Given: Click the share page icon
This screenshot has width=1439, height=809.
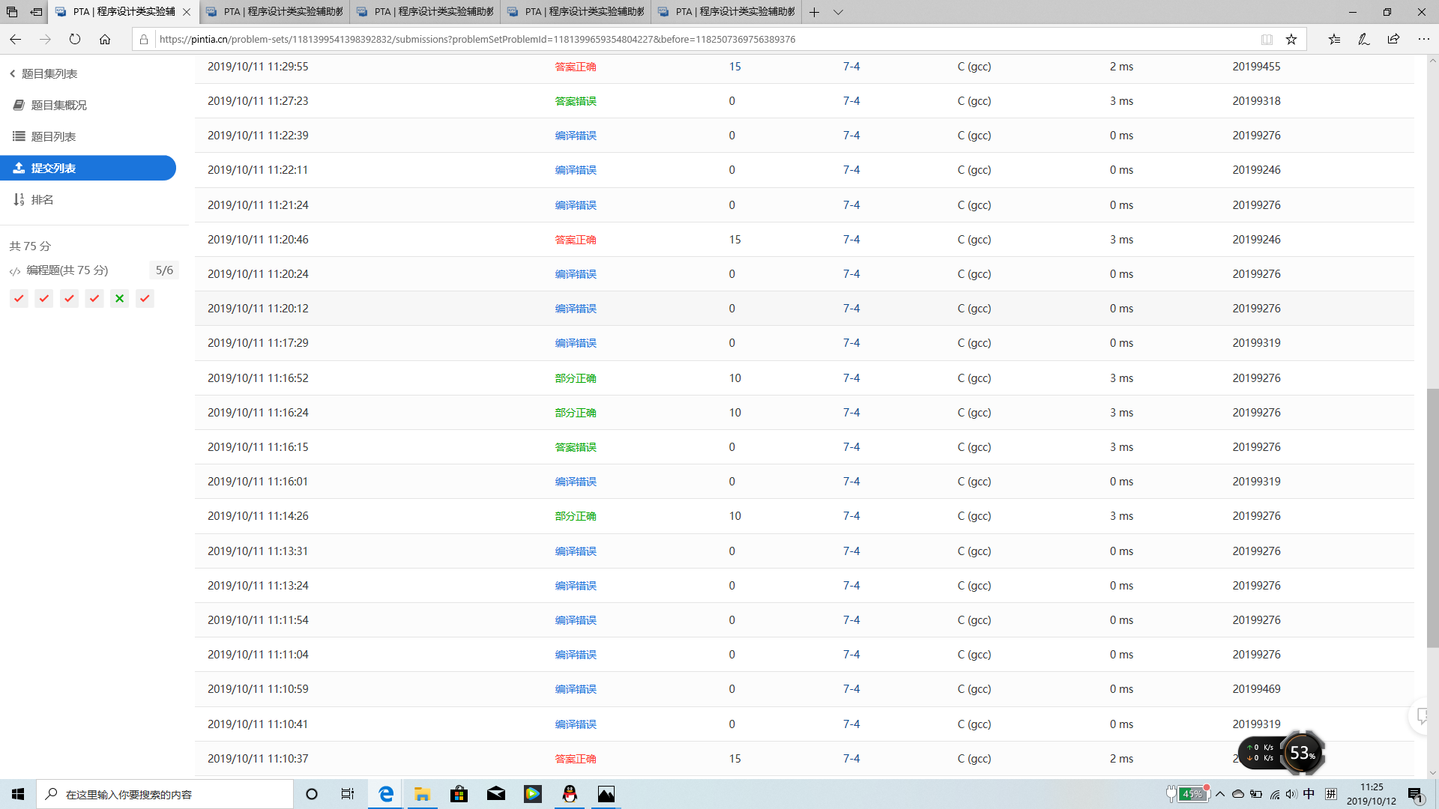Looking at the screenshot, I should click(x=1393, y=39).
